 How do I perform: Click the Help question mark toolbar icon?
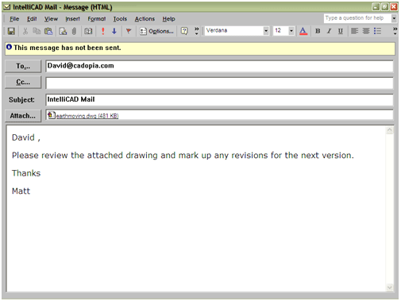184,31
